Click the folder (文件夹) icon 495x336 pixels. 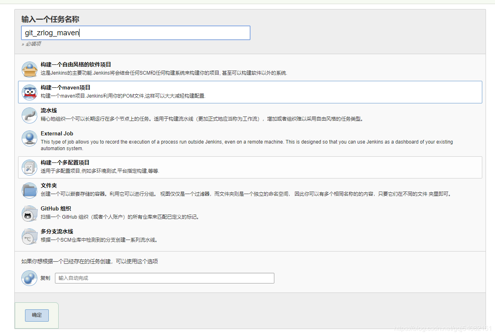tap(30, 190)
